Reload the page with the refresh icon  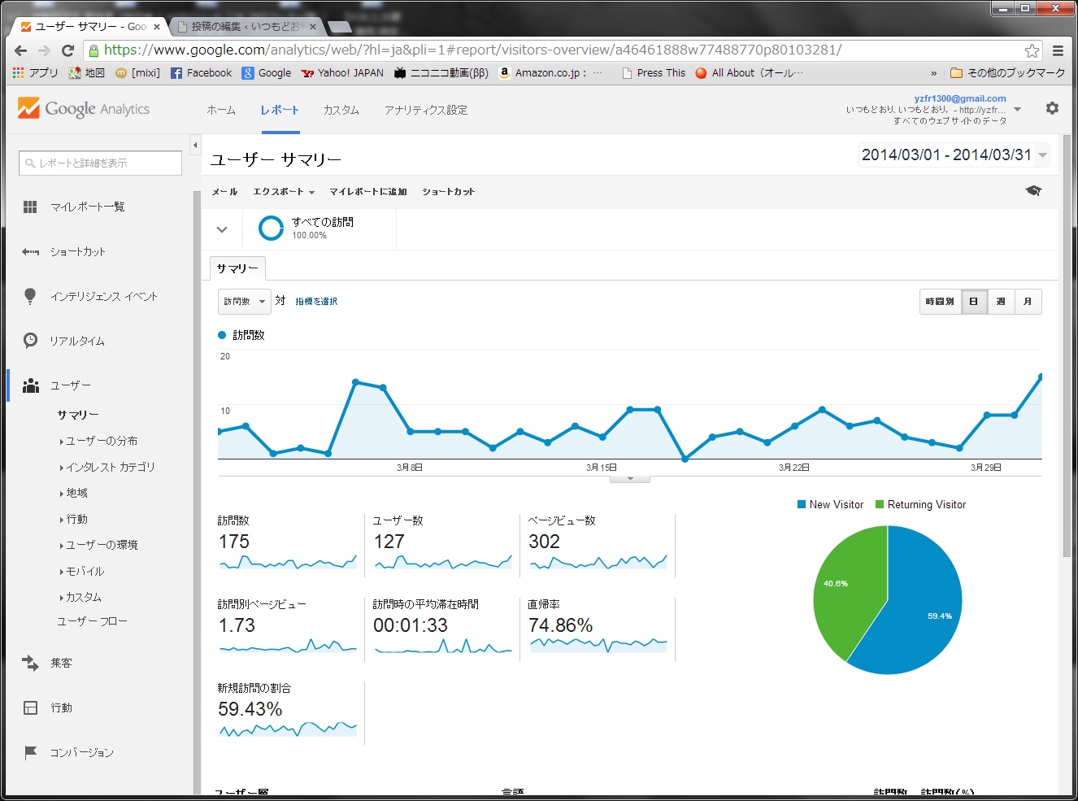pyautogui.click(x=68, y=50)
